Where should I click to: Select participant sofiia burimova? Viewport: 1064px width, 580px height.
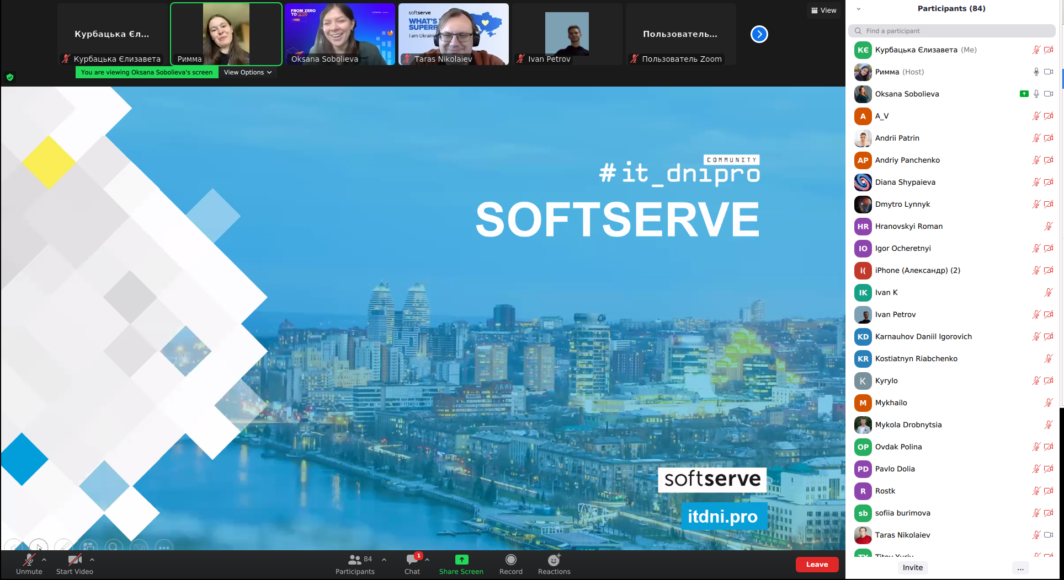coord(953,513)
